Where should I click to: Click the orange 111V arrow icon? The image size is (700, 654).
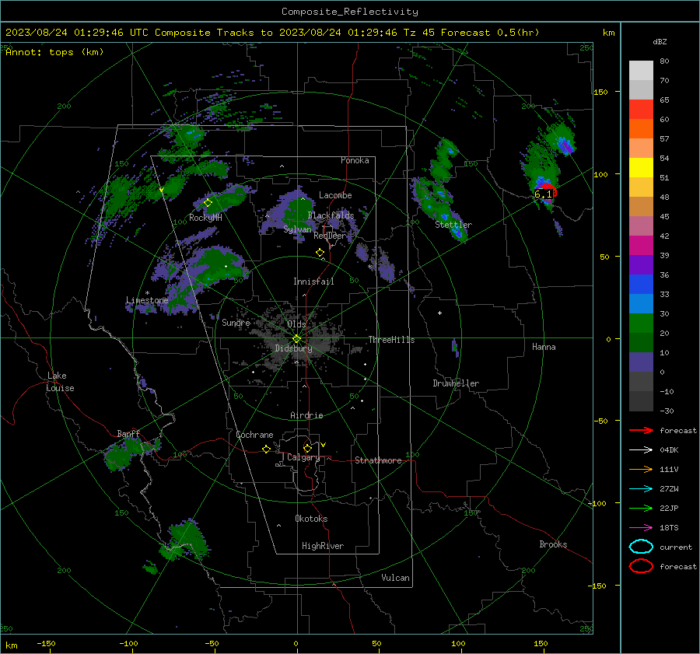641,469
